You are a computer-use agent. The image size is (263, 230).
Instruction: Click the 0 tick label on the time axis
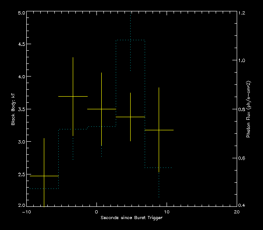click(x=96, y=211)
